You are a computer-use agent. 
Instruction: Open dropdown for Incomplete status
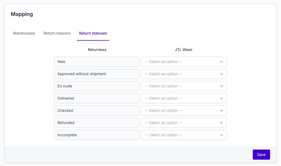pos(184,135)
